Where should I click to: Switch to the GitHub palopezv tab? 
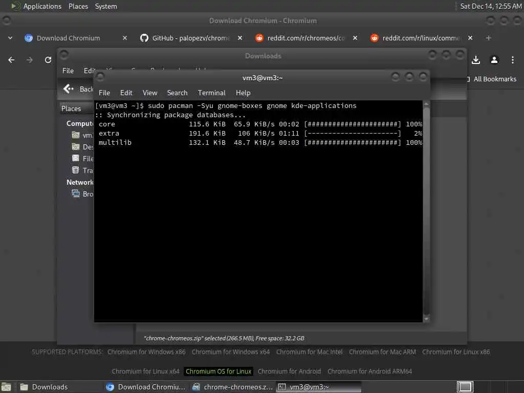[191, 38]
